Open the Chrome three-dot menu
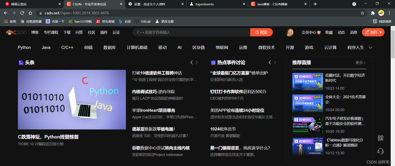Screen dimensions: 395x166 [390, 13]
